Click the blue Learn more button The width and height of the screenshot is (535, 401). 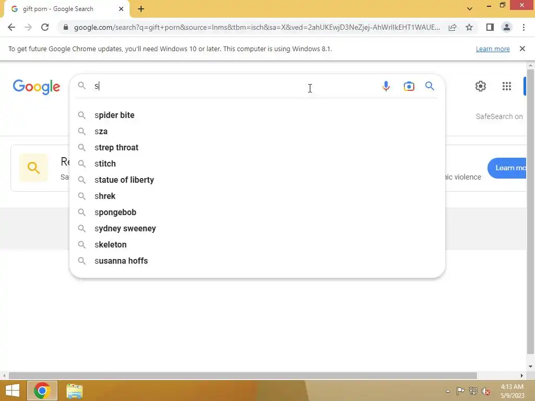click(508, 168)
